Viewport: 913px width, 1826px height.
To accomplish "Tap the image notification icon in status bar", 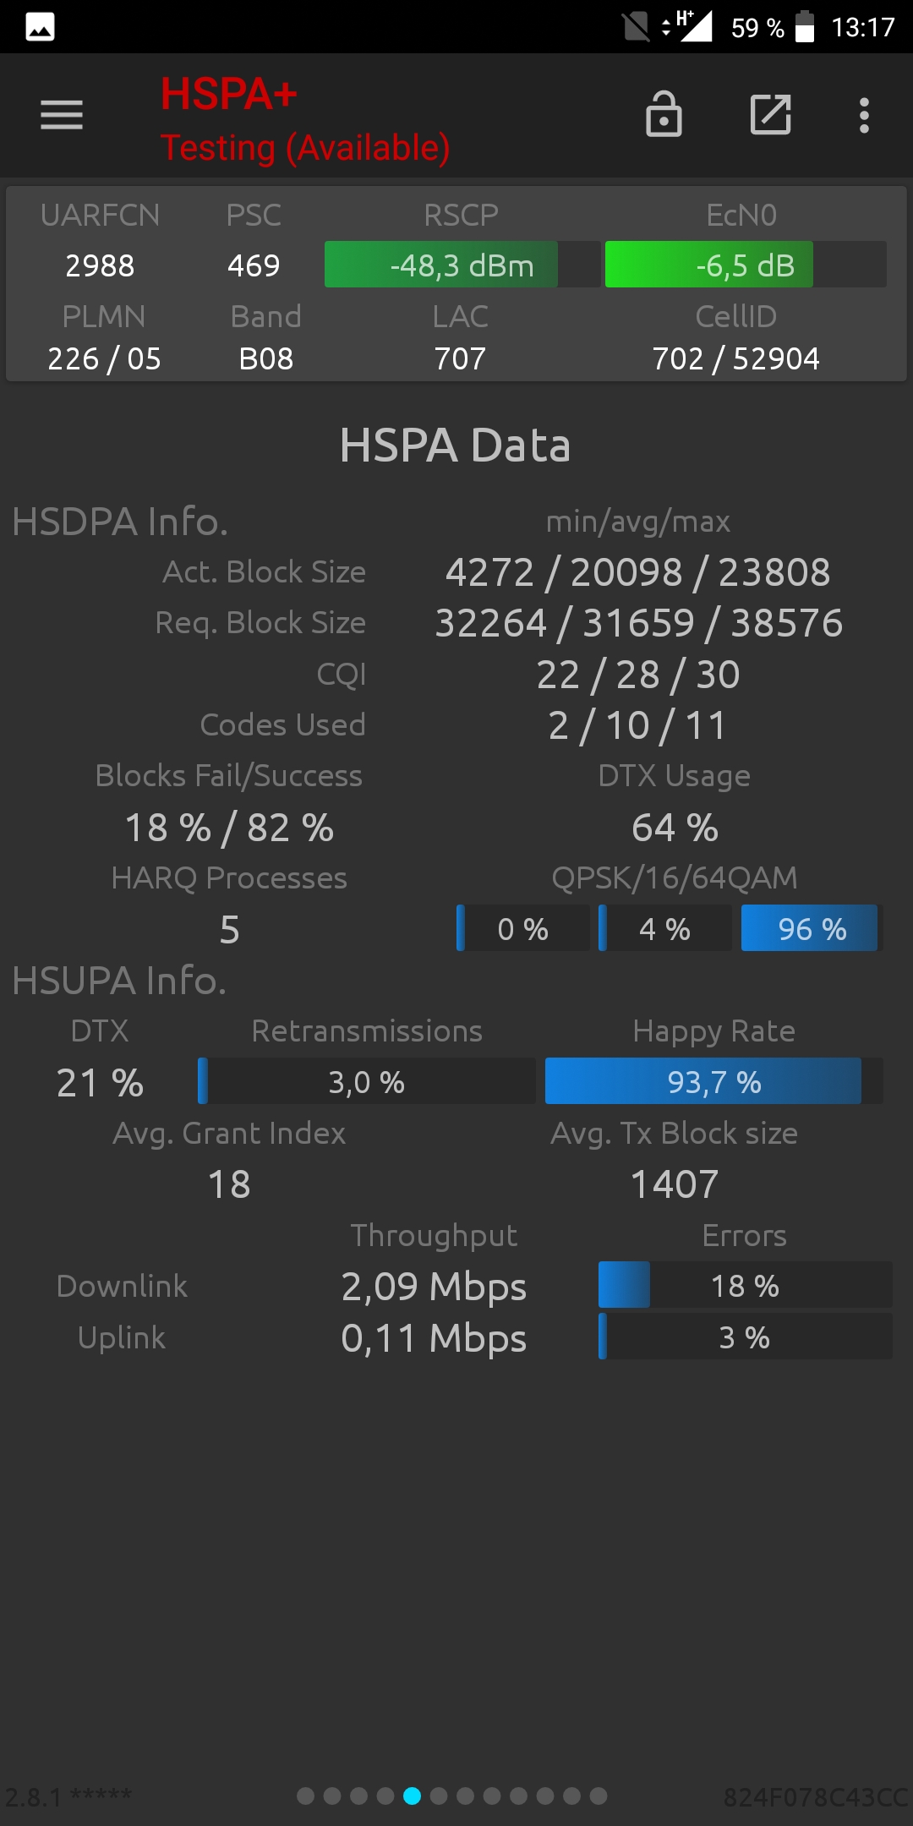I will point(40,27).
